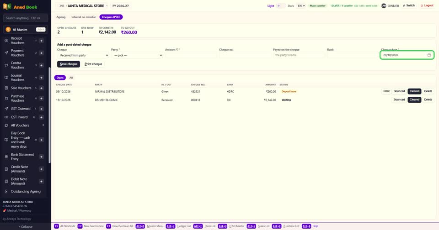Add a new Sale Voucher with plus

pyautogui.click(x=42, y=88)
